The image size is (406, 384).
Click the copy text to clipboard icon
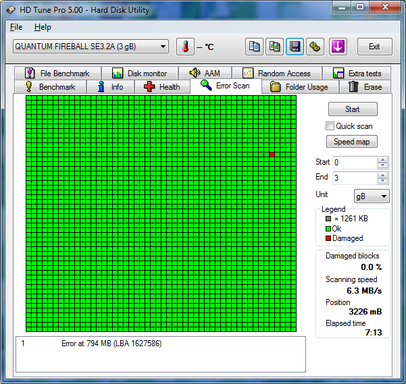click(255, 47)
